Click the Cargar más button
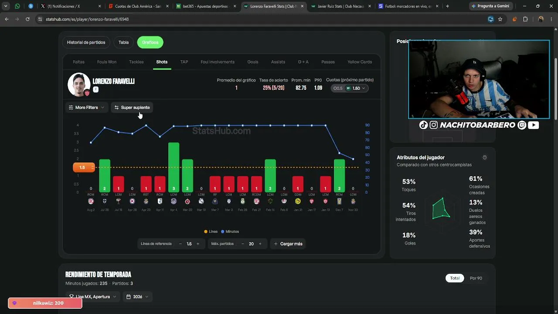This screenshot has height=314, width=558. coord(288,244)
